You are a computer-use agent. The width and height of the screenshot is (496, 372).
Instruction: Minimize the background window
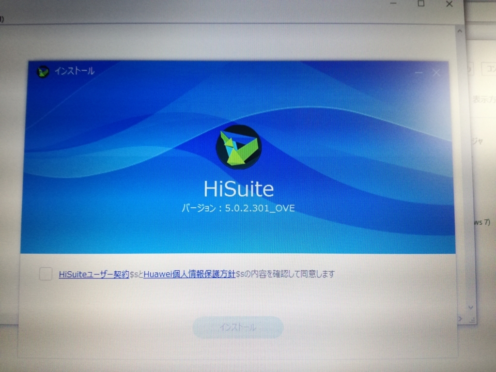[393, 3]
